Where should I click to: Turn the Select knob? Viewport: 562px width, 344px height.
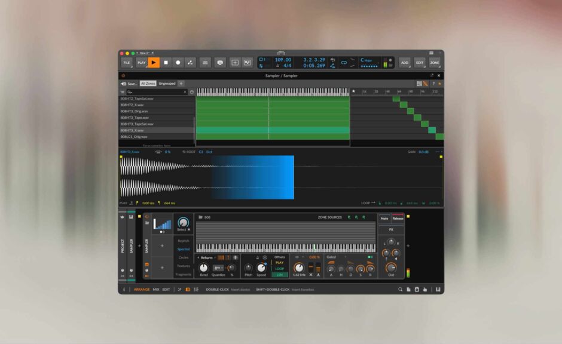(183, 222)
